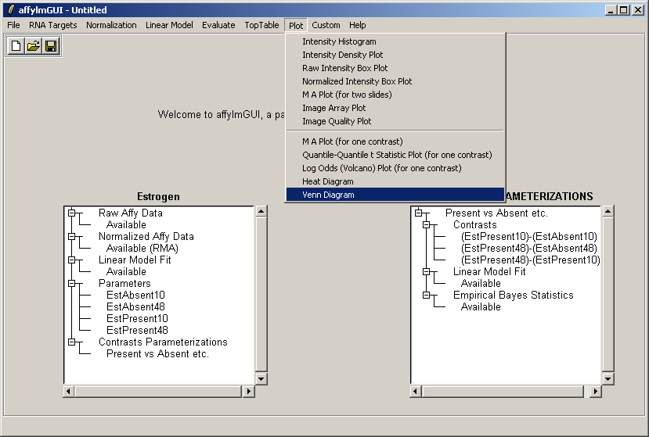This screenshot has width=649, height=437.
Task: Select Venn Diagram from the Plot menu
Action: pos(328,195)
